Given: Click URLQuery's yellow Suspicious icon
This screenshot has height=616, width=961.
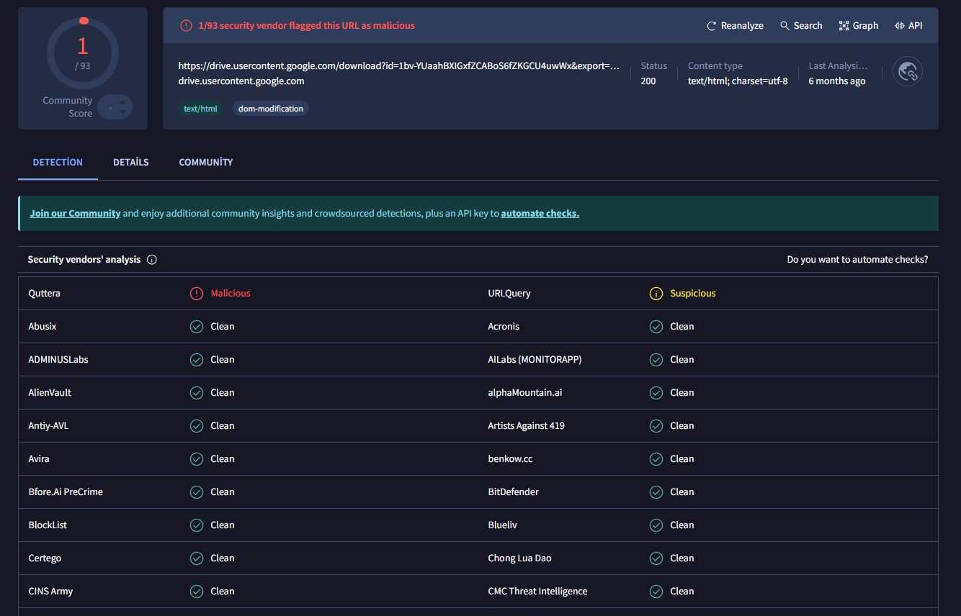Looking at the screenshot, I should point(656,294).
